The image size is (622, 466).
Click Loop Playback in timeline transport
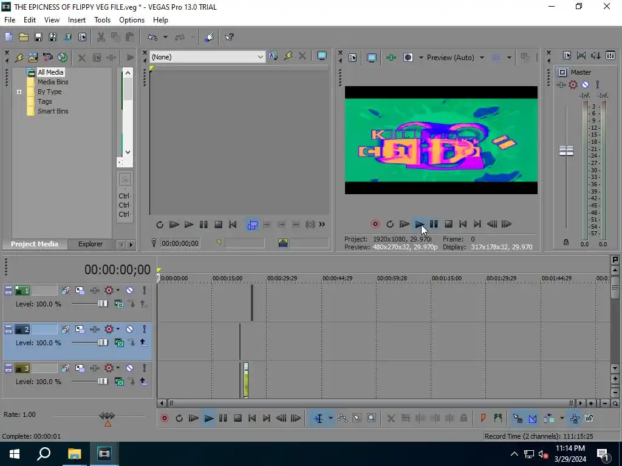click(179, 419)
